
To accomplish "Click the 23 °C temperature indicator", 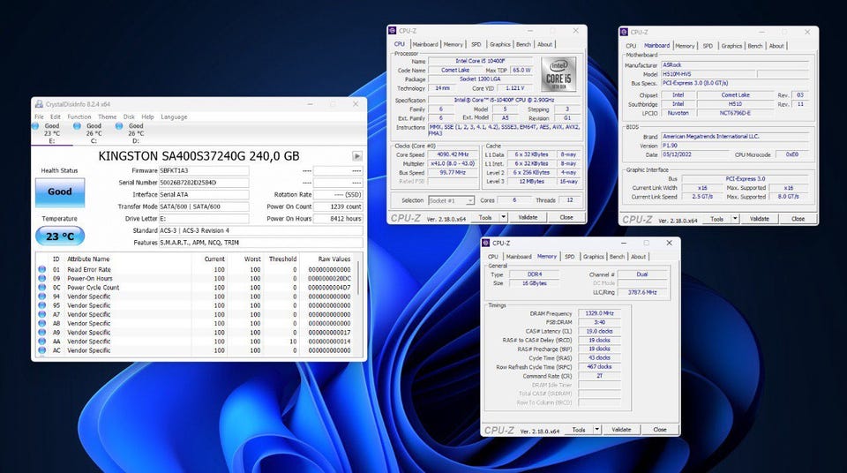I will tap(60, 236).
